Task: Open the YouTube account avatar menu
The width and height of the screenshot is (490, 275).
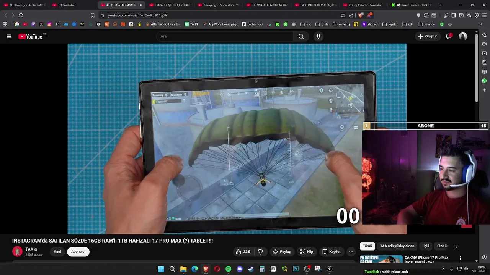Action: 463,36
